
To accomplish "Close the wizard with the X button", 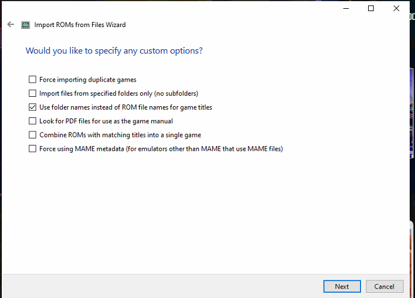I will coord(397,8).
